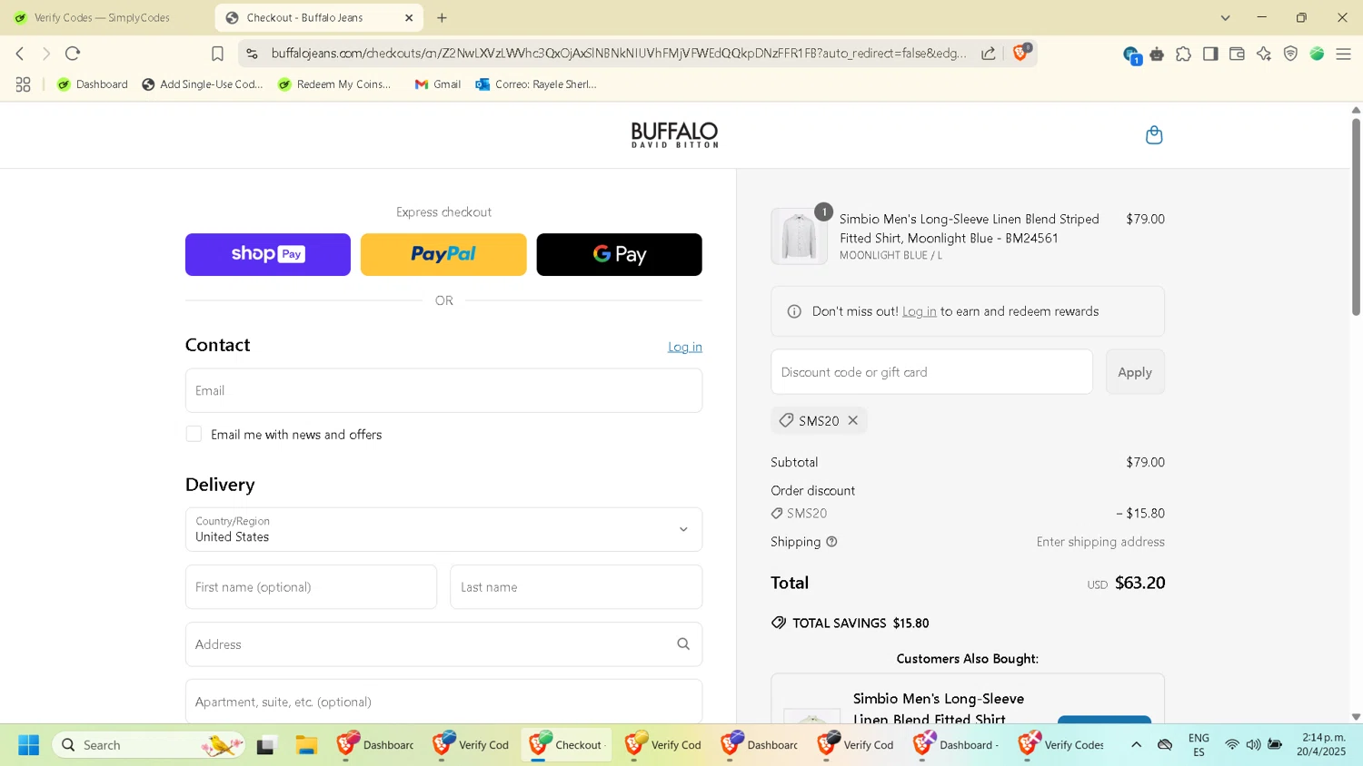Image resolution: width=1363 pixels, height=766 pixels.
Task: Reload the checkout page
Action: point(74,54)
